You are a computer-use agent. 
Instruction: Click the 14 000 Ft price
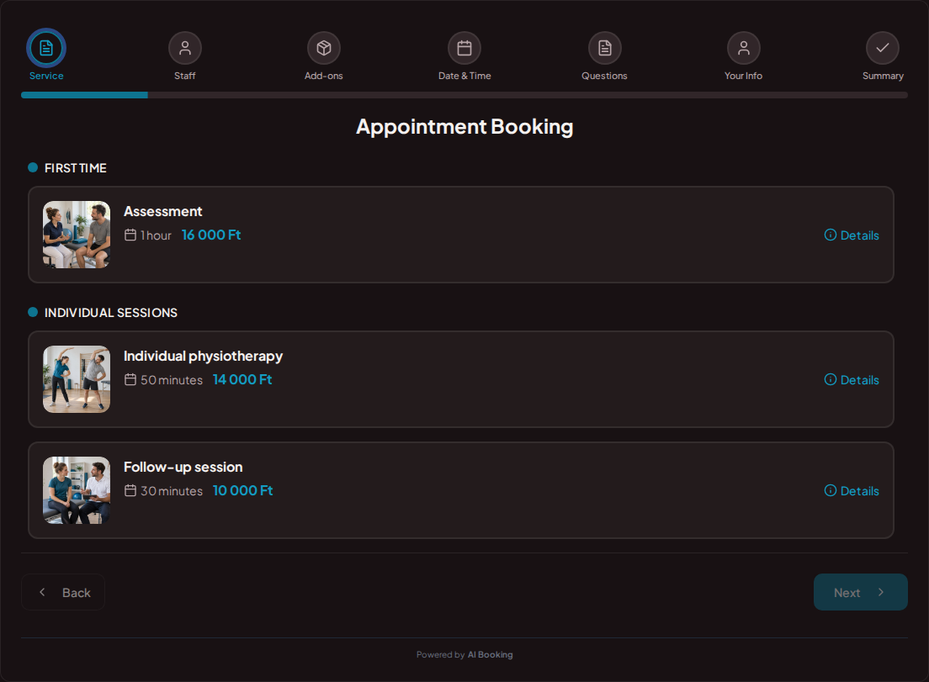pos(242,379)
